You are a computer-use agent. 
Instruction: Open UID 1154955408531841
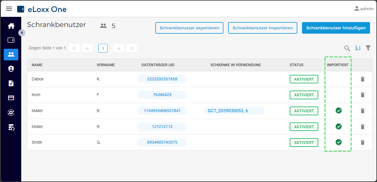(162, 111)
